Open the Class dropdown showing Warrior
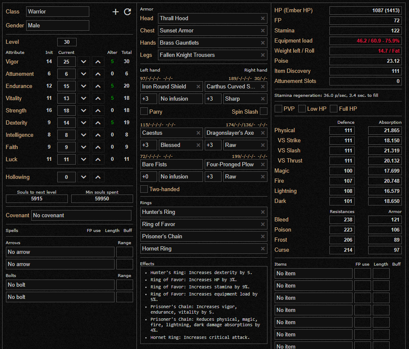Screen dimensions: 409x349 [x=57, y=12]
